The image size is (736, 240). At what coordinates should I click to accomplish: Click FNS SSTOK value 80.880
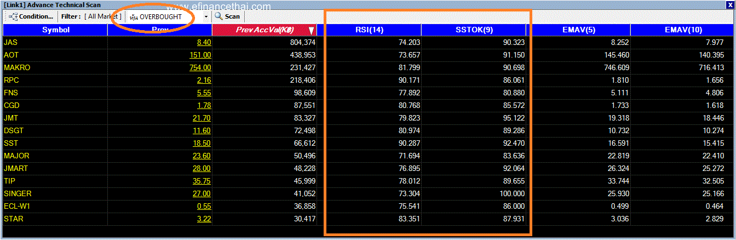click(x=513, y=93)
